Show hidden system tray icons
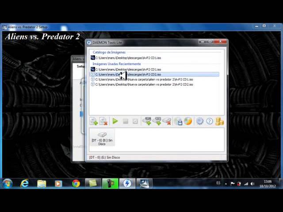The image size is (283, 212). click(226, 184)
